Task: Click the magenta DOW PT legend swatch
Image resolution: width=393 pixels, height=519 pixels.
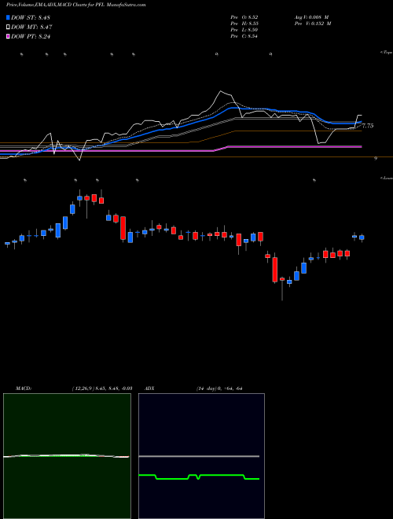Action: coord(8,37)
